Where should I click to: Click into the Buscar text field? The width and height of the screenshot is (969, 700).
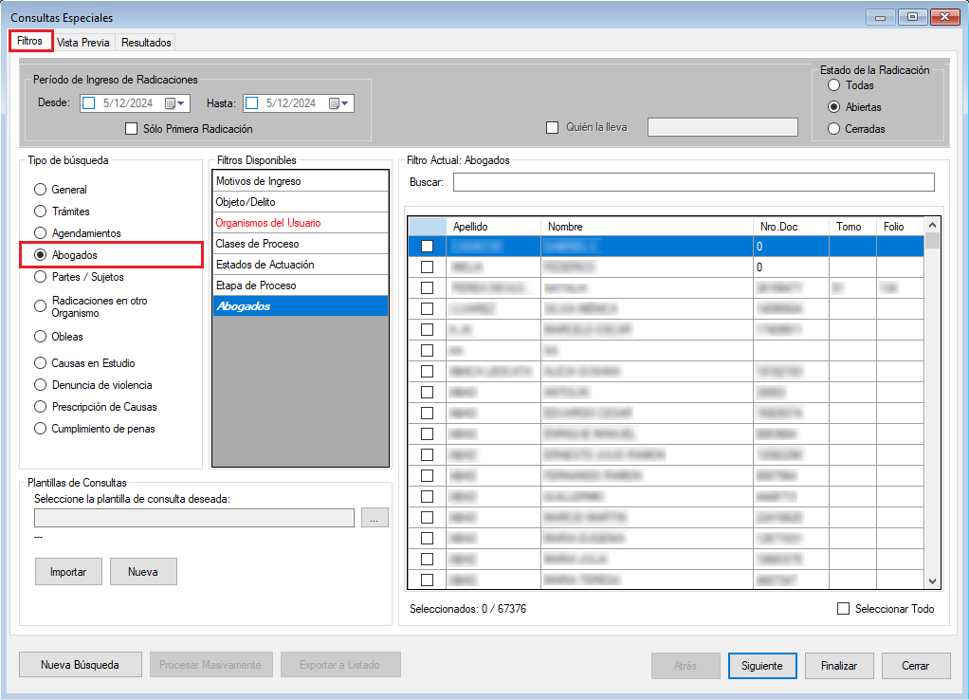[693, 182]
